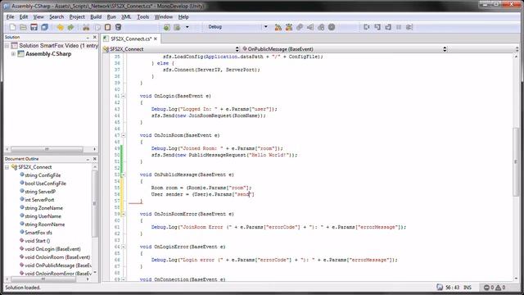Click the Step Into debug icon
The width and height of the screenshot is (524, 295).
tap(377, 27)
